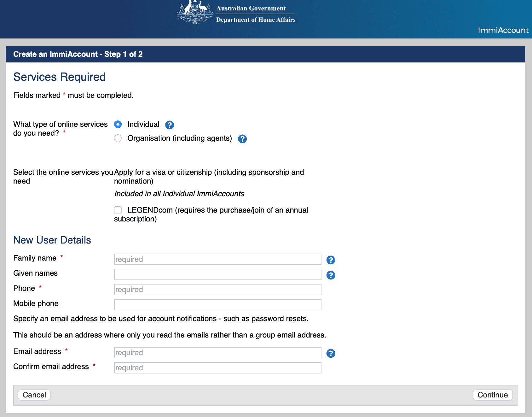Screen dimensions: 532x417
Task: Show help for Family name field
Action: 331,260
